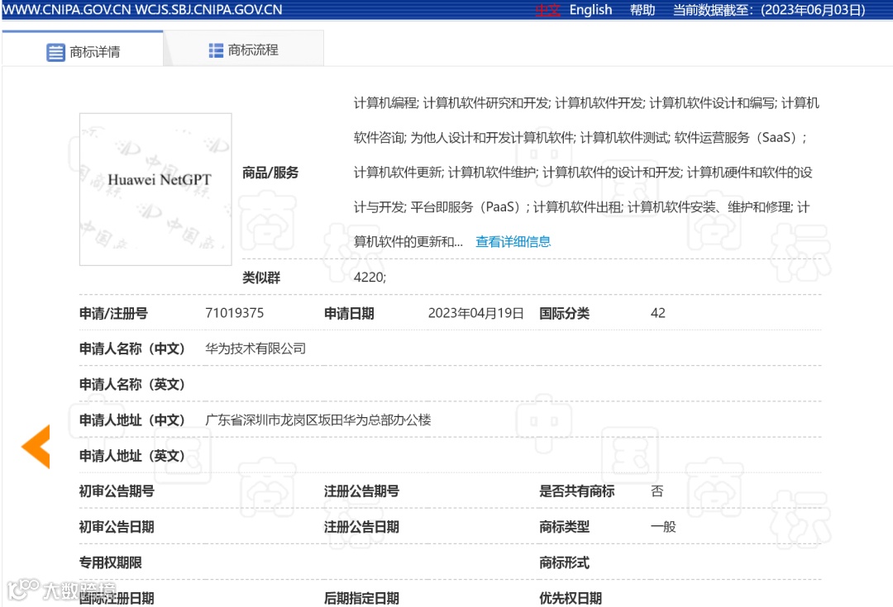Click the 后期指定日期 label

click(x=361, y=598)
